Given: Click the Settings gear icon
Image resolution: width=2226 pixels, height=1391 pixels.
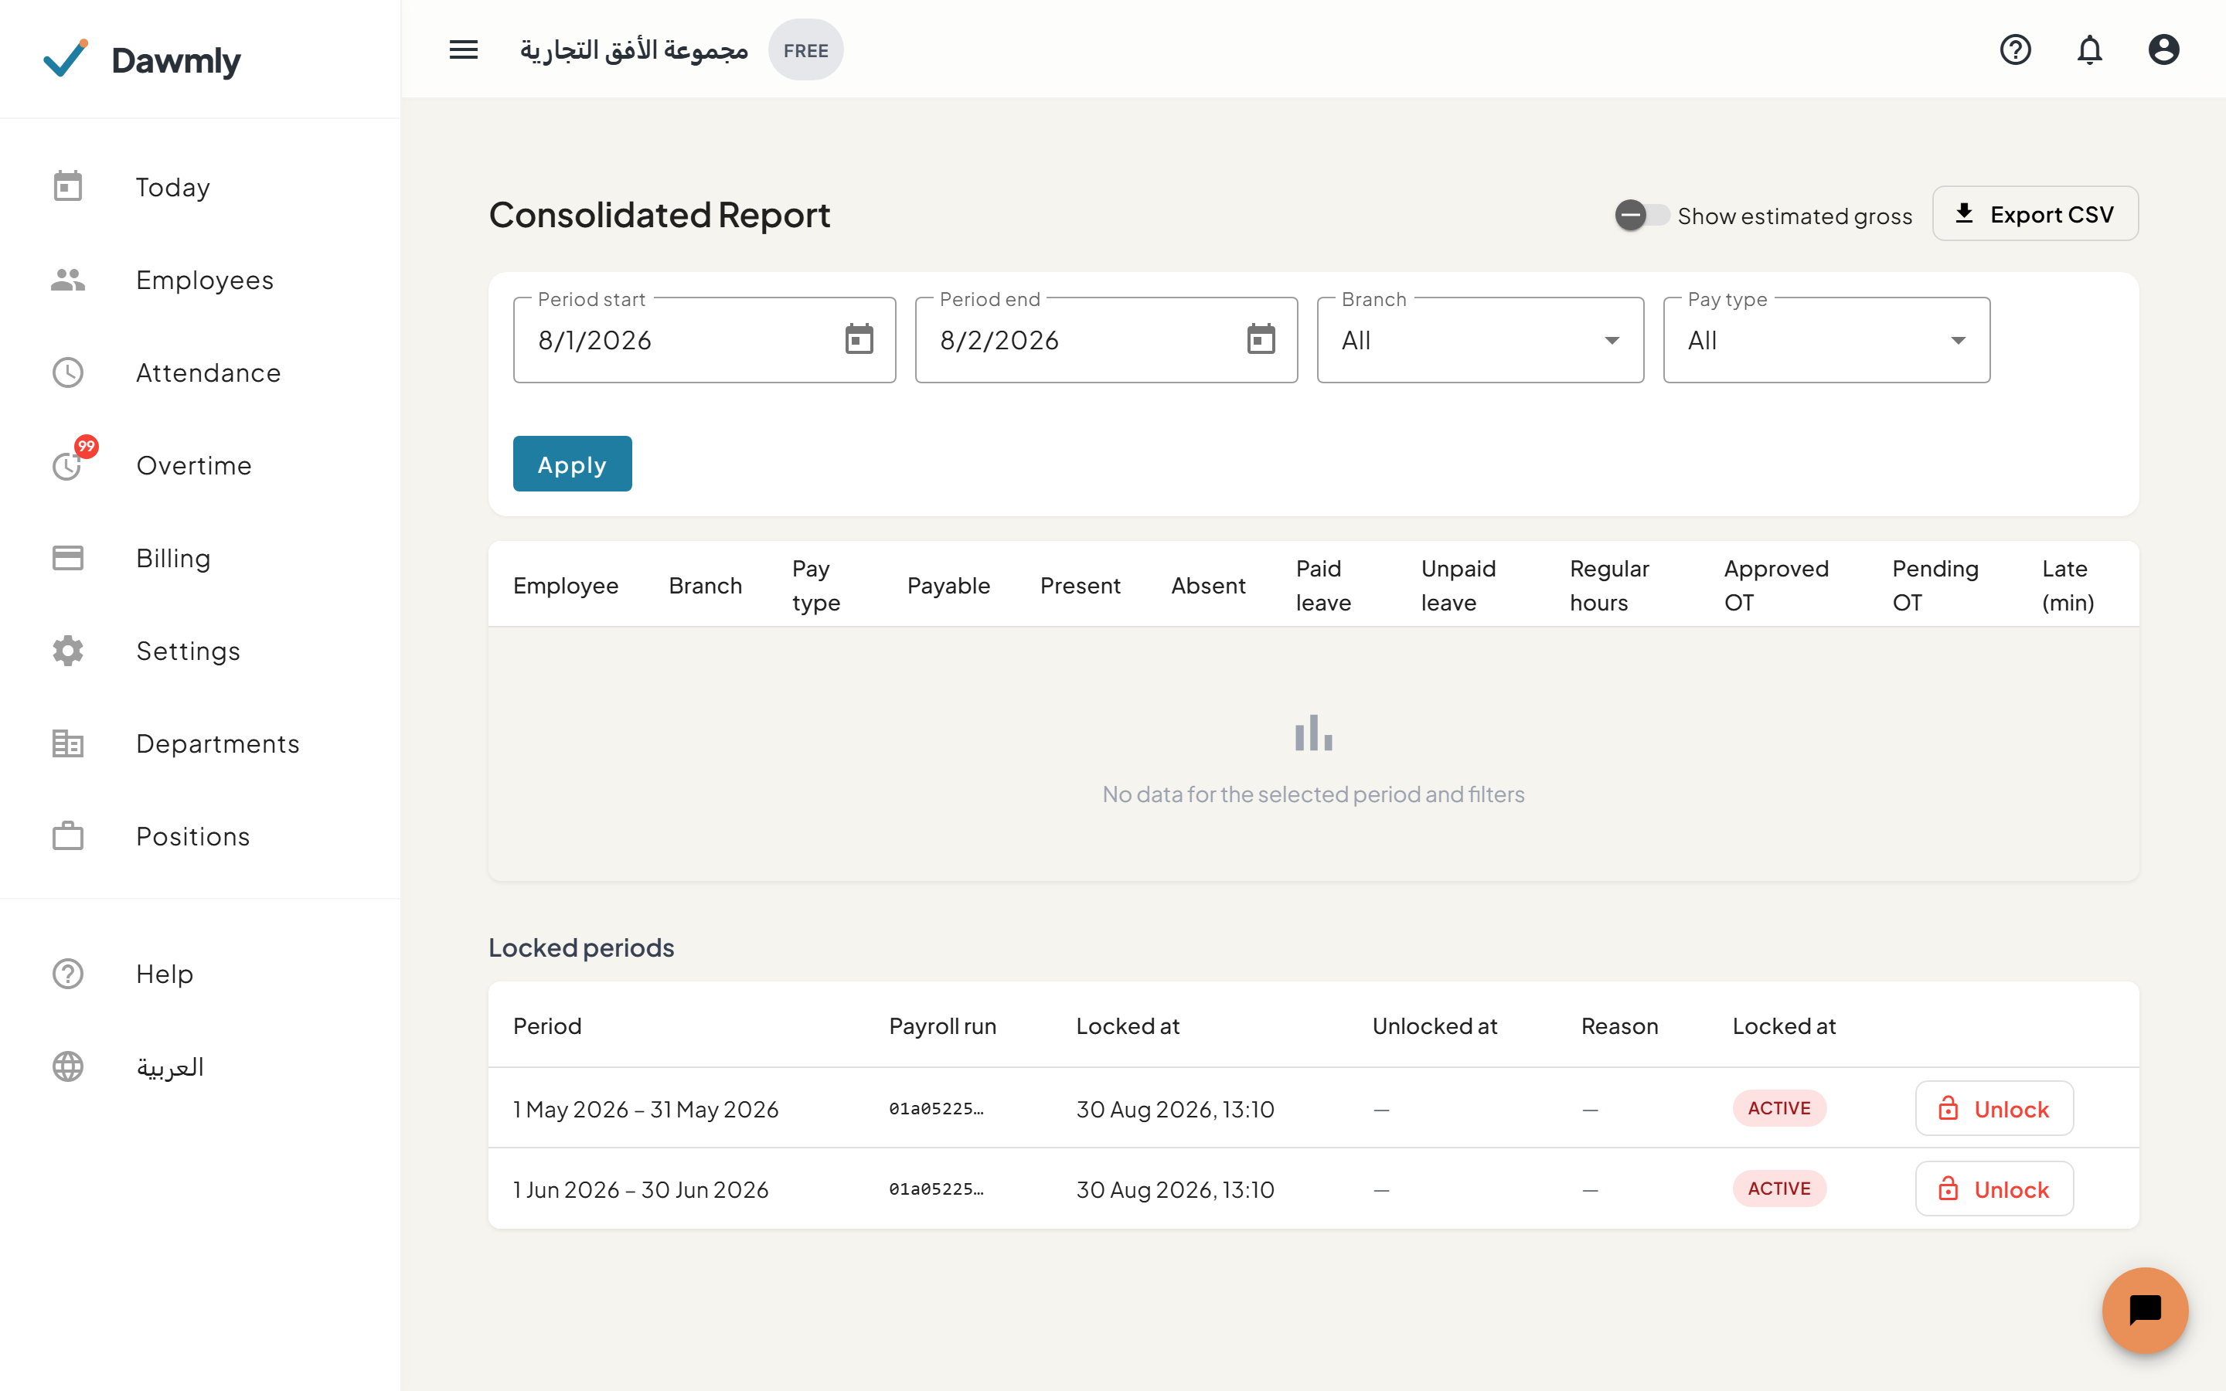Looking at the screenshot, I should 68,651.
